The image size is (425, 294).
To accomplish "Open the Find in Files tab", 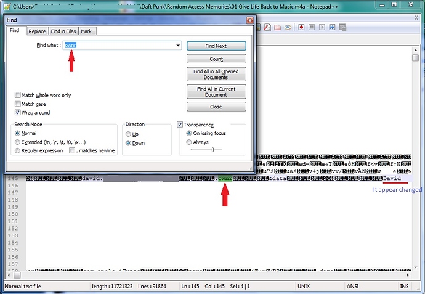I will [63, 31].
